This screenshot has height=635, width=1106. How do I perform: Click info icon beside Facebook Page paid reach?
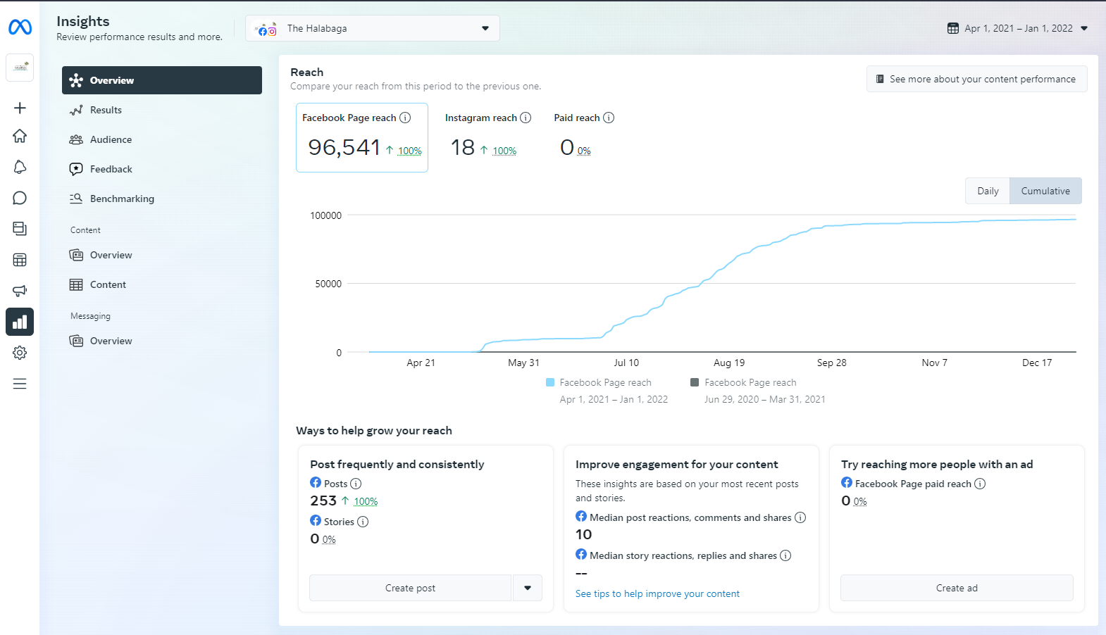click(980, 484)
